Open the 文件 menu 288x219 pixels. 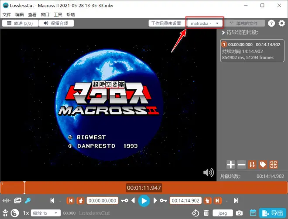(7, 15)
